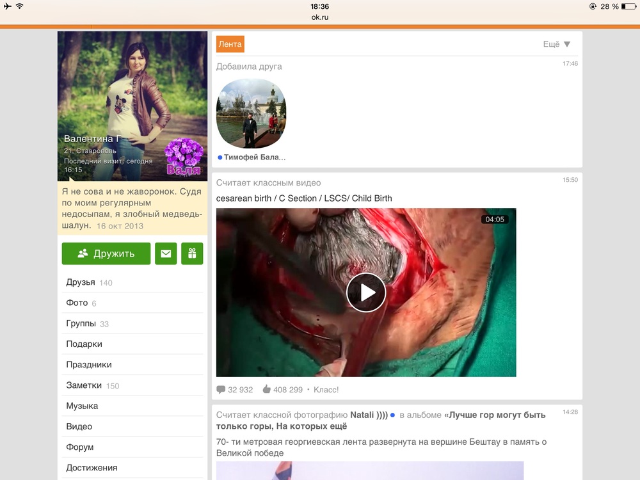Open the Фото section
640x480 pixels.
[x=77, y=303]
